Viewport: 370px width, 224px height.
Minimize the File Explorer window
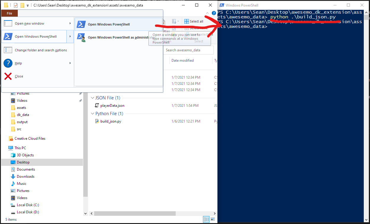coord(183,5)
